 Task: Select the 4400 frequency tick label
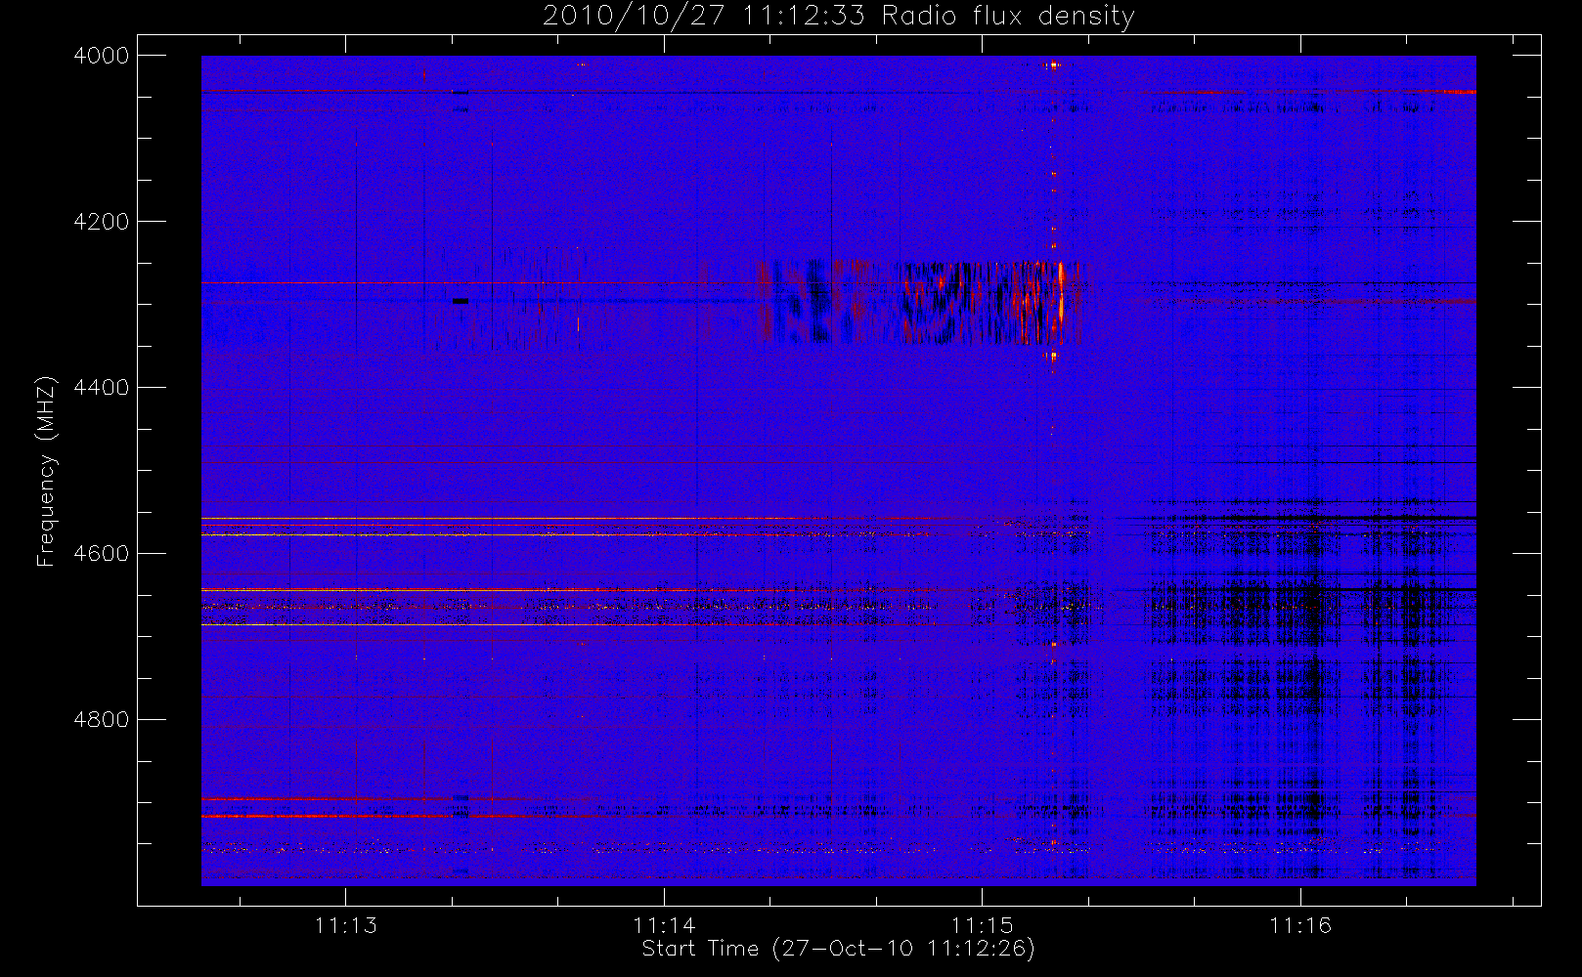pos(102,388)
